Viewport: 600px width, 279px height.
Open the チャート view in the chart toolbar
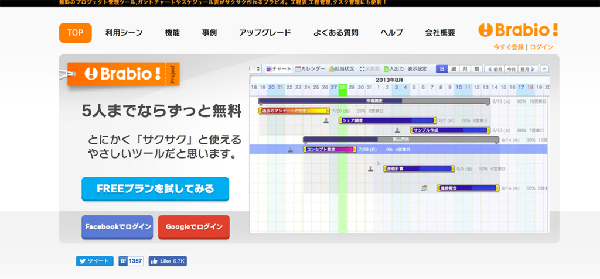click(278, 69)
